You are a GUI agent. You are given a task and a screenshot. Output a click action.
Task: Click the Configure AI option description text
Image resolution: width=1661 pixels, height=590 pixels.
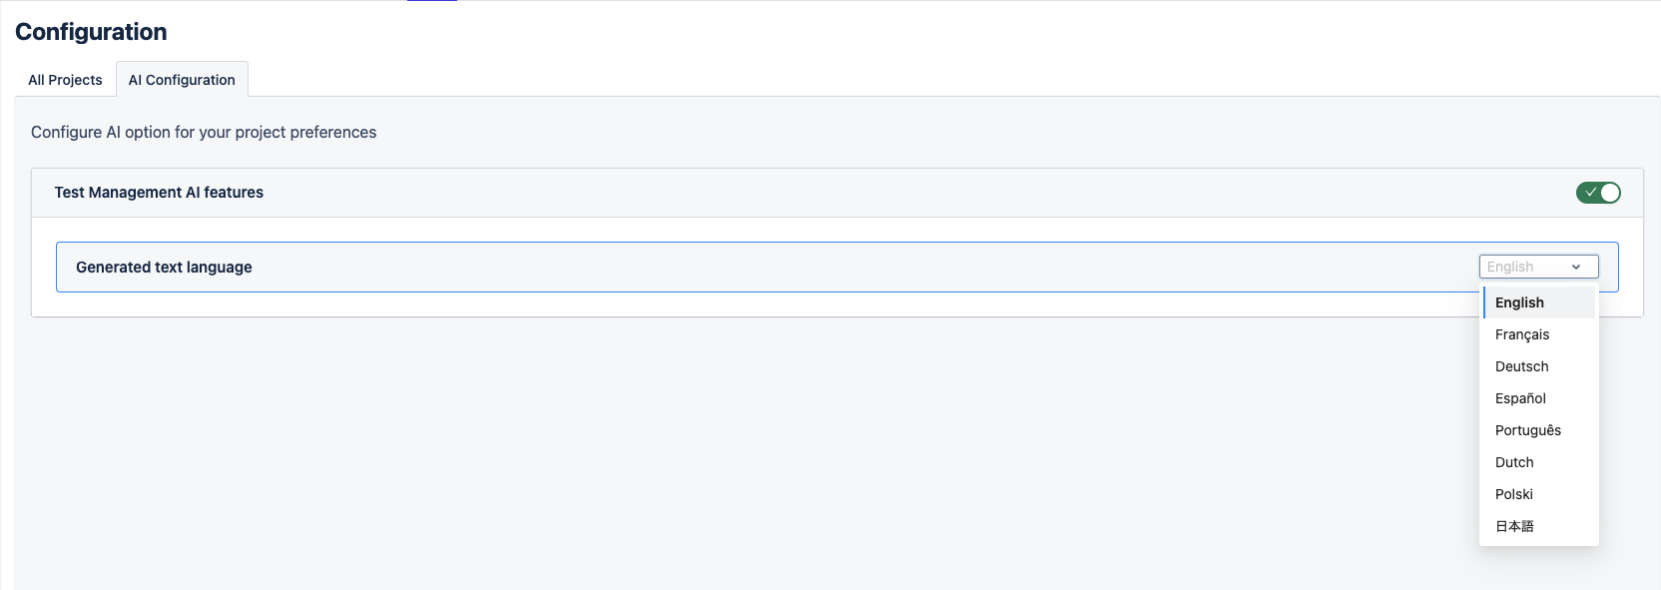[204, 132]
